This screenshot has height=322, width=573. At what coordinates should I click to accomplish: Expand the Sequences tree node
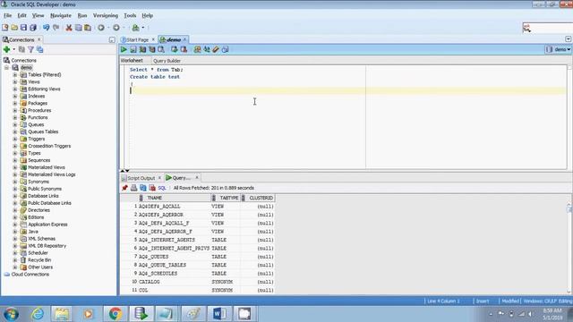click(x=15, y=160)
